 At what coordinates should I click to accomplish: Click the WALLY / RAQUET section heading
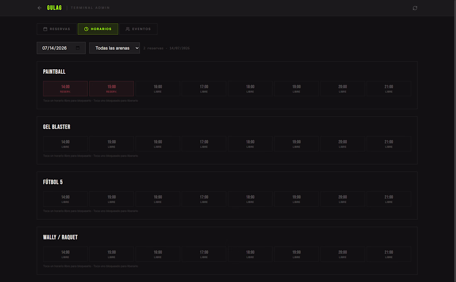(60, 237)
